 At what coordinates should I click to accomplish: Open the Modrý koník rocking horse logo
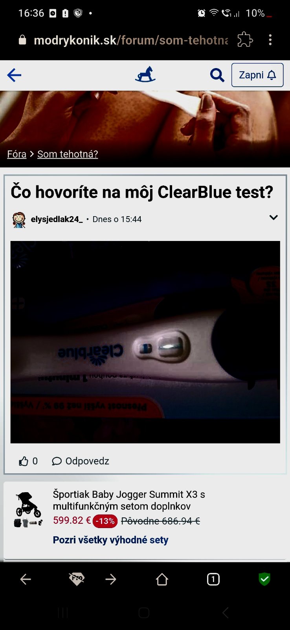(x=145, y=74)
